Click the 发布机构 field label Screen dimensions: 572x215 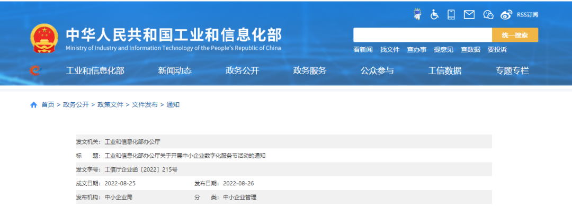(90, 198)
